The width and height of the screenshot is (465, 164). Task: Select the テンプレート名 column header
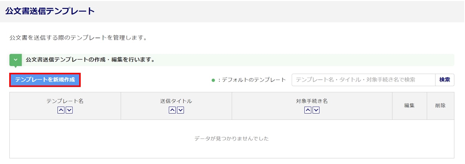point(65,102)
